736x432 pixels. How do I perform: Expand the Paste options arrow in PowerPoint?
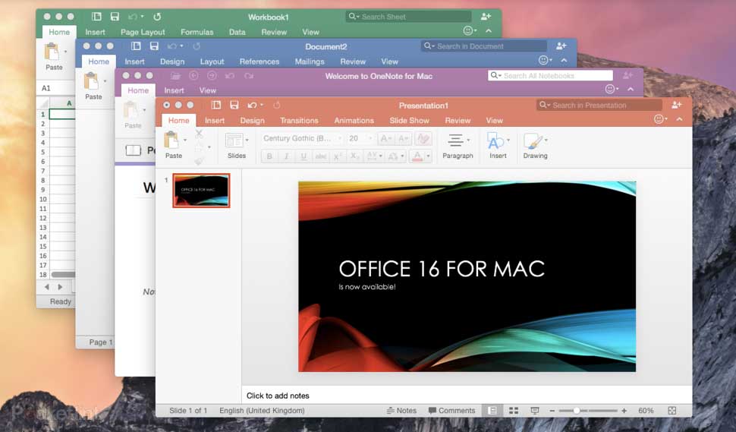pos(185,140)
